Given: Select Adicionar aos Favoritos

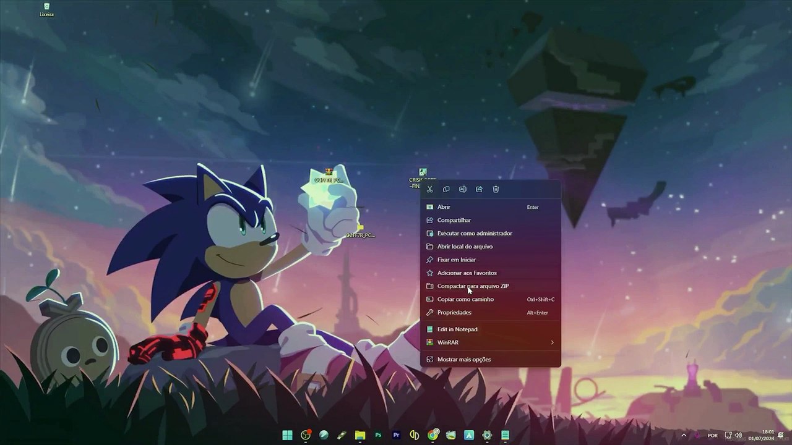Looking at the screenshot, I should coord(491,273).
